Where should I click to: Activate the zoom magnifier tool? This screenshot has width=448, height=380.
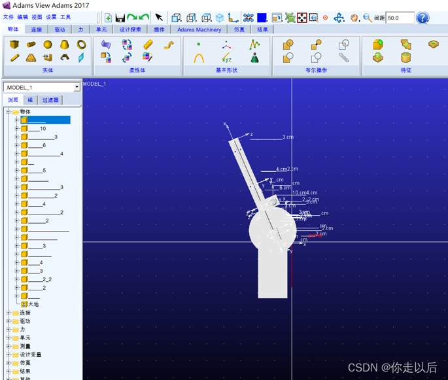pyautogui.click(x=368, y=18)
